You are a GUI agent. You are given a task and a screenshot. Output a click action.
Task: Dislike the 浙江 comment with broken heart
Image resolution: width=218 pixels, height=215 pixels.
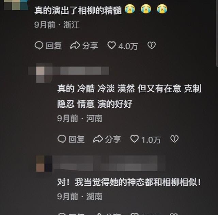click(151, 45)
